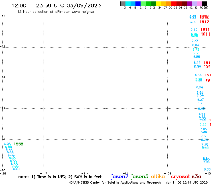Choose the orange swatch in the color scale
211x185 pixels.
[x=169, y=3]
